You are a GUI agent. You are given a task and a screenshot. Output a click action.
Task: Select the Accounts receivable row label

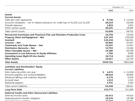click(x=47, y=23)
